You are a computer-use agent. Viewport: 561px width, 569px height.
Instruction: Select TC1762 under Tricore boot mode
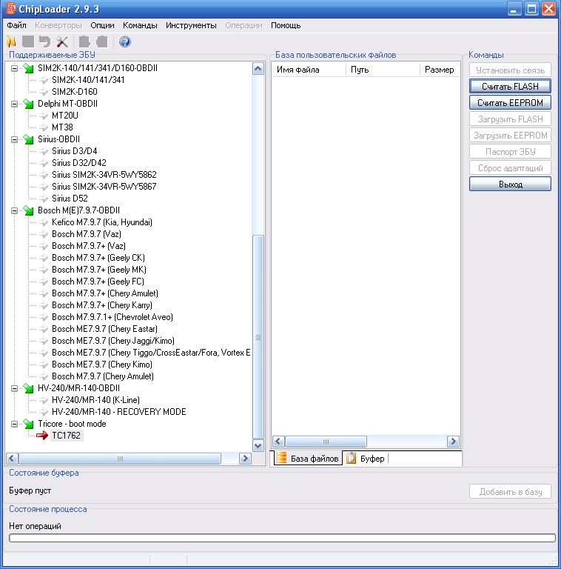[x=66, y=436]
